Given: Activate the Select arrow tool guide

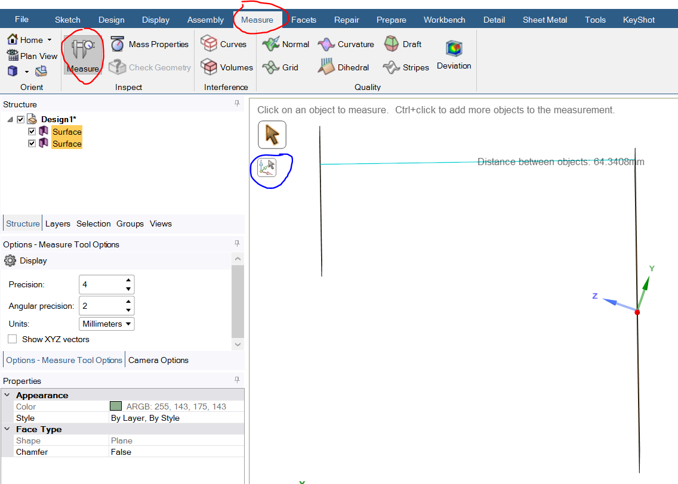Looking at the screenshot, I should pyautogui.click(x=272, y=135).
